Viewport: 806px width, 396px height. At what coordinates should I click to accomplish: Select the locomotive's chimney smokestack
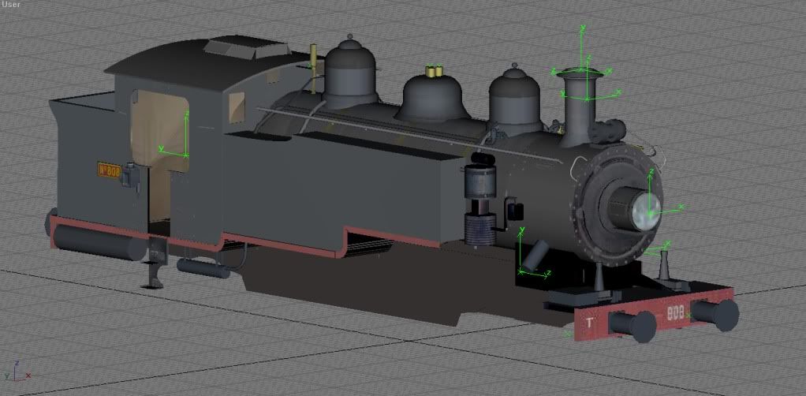580,107
